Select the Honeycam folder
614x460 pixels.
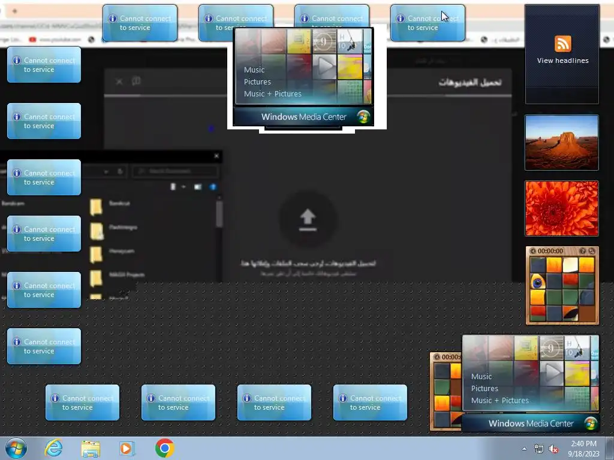(112, 254)
